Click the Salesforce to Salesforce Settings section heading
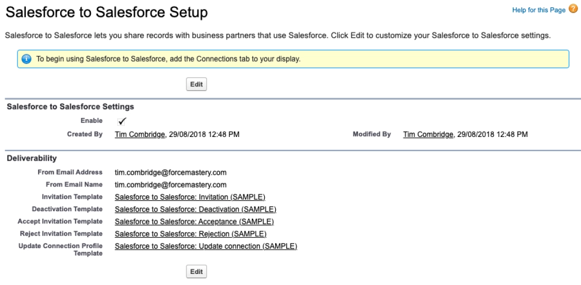The image size is (581, 285). (x=70, y=107)
